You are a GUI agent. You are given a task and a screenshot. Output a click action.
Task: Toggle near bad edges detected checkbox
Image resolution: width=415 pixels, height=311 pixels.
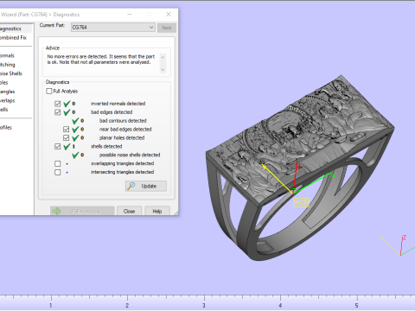click(67, 130)
